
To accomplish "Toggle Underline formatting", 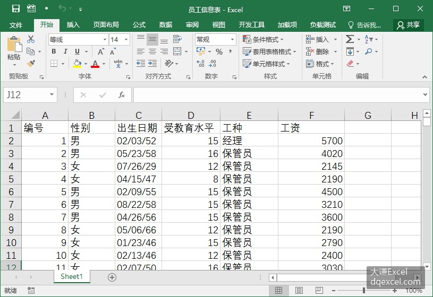I will pos(78,51).
